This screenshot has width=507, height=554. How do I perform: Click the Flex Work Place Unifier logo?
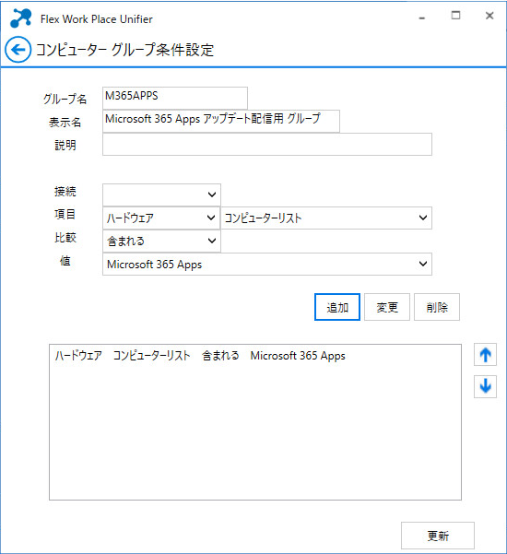(x=21, y=18)
